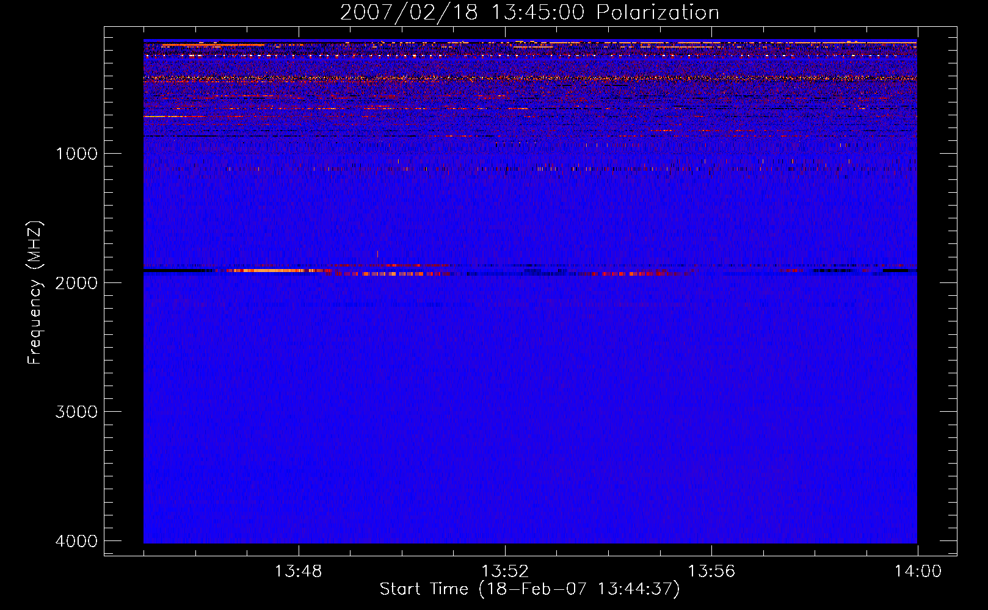Click the 13:52 time tick label

pyautogui.click(x=505, y=572)
